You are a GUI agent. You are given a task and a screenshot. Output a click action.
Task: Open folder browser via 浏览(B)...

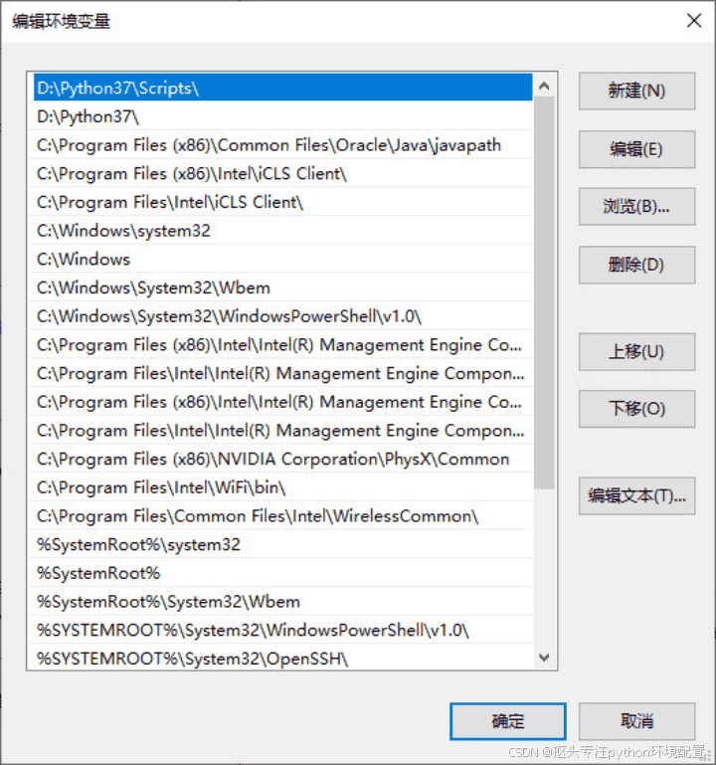tap(636, 207)
